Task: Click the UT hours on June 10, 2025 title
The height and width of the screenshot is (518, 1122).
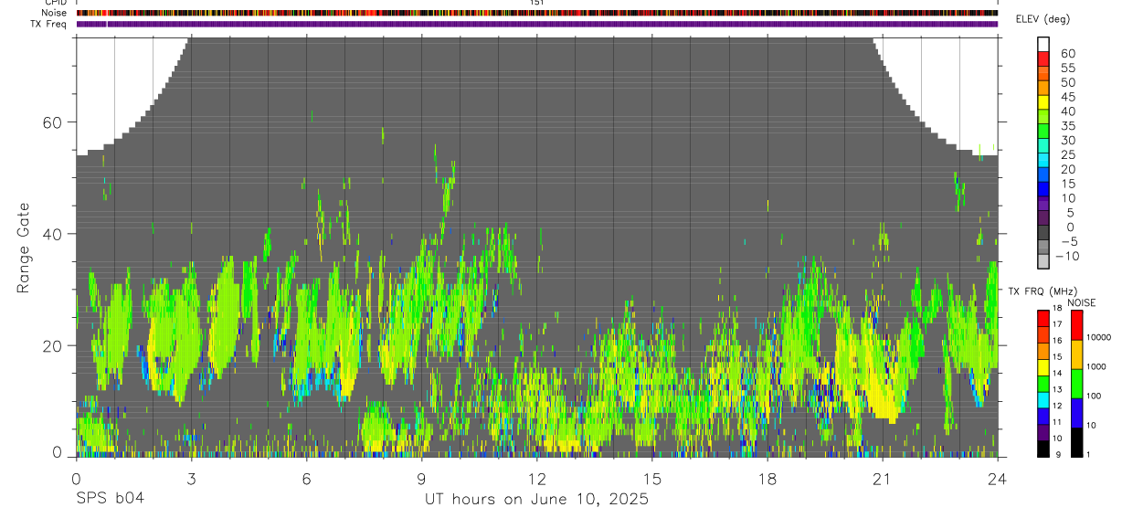Action: pyautogui.click(x=536, y=500)
